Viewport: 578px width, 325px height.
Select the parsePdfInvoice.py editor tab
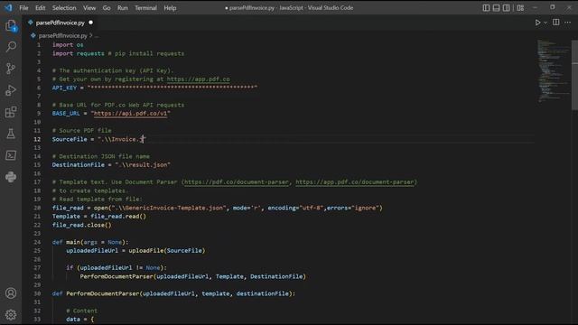(x=61, y=23)
